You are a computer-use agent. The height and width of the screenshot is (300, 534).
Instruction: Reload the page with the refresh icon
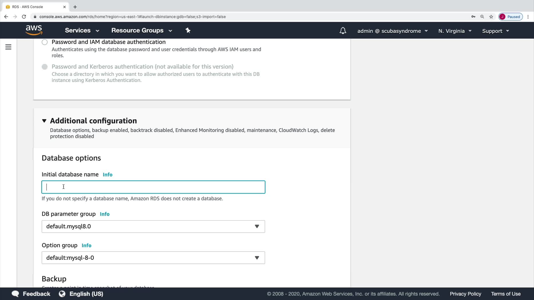(24, 17)
